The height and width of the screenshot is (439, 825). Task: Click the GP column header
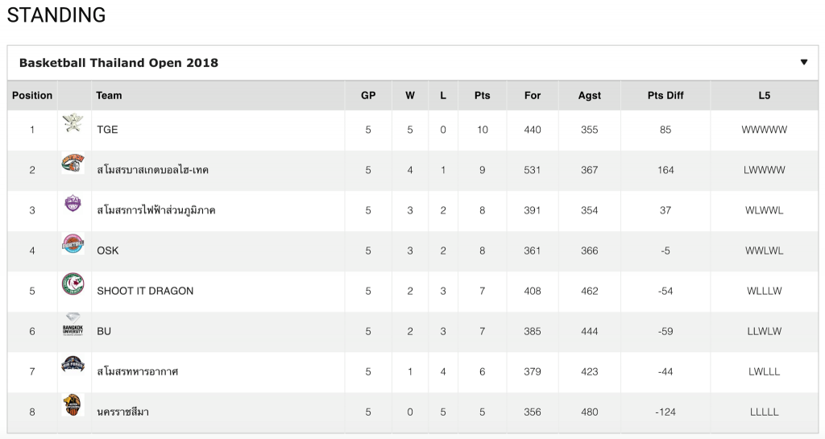368,95
